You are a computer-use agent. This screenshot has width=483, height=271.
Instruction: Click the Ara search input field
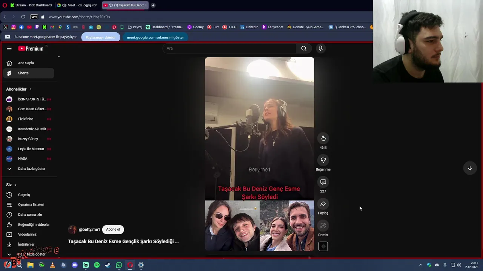click(x=229, y=48)
